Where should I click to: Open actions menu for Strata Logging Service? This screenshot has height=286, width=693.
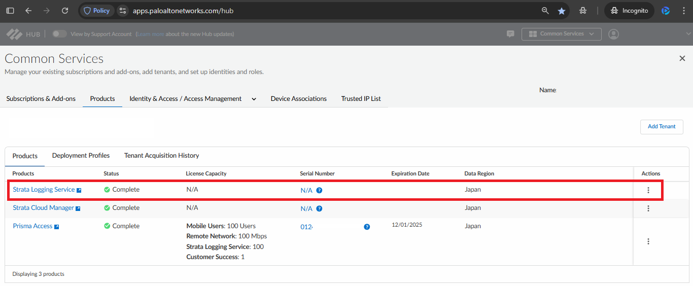pos(648,190)
